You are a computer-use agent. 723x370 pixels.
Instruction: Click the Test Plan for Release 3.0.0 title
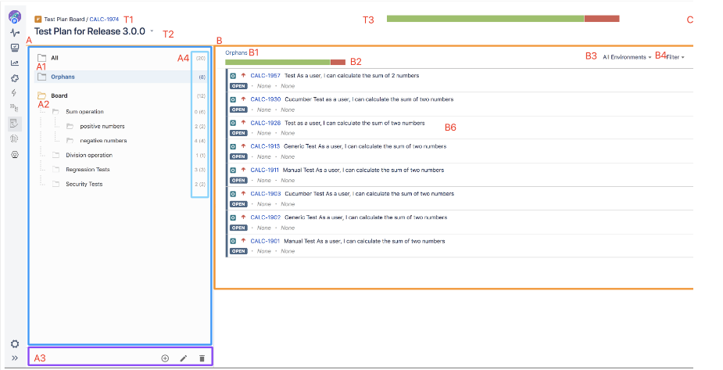tap(90, 31)
